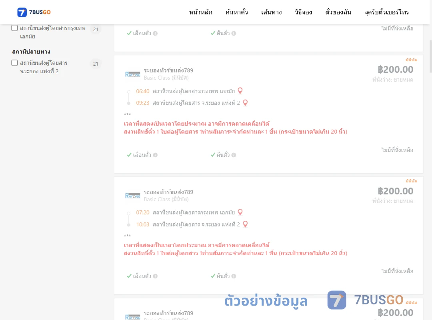The height and width of the screenshot is (320, 432).
Task: Click ระยองทัวร์ขนส่ง789 name in 06:40 card
Action: point(168,70)
